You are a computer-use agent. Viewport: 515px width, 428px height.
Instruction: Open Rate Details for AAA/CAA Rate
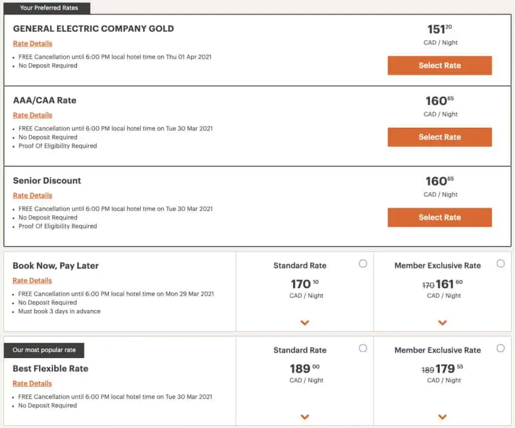pos(33,115)
